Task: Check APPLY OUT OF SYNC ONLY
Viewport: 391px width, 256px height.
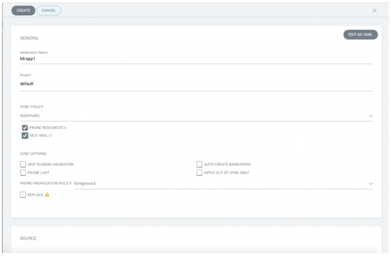Action: (199, 173)
